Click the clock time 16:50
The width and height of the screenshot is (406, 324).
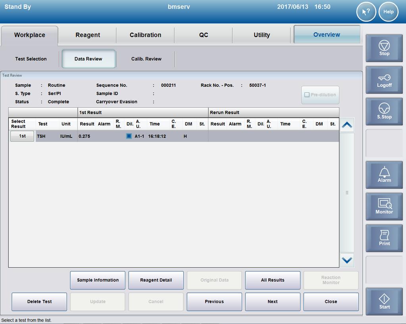pyautogui.click(x=322, y=7)
